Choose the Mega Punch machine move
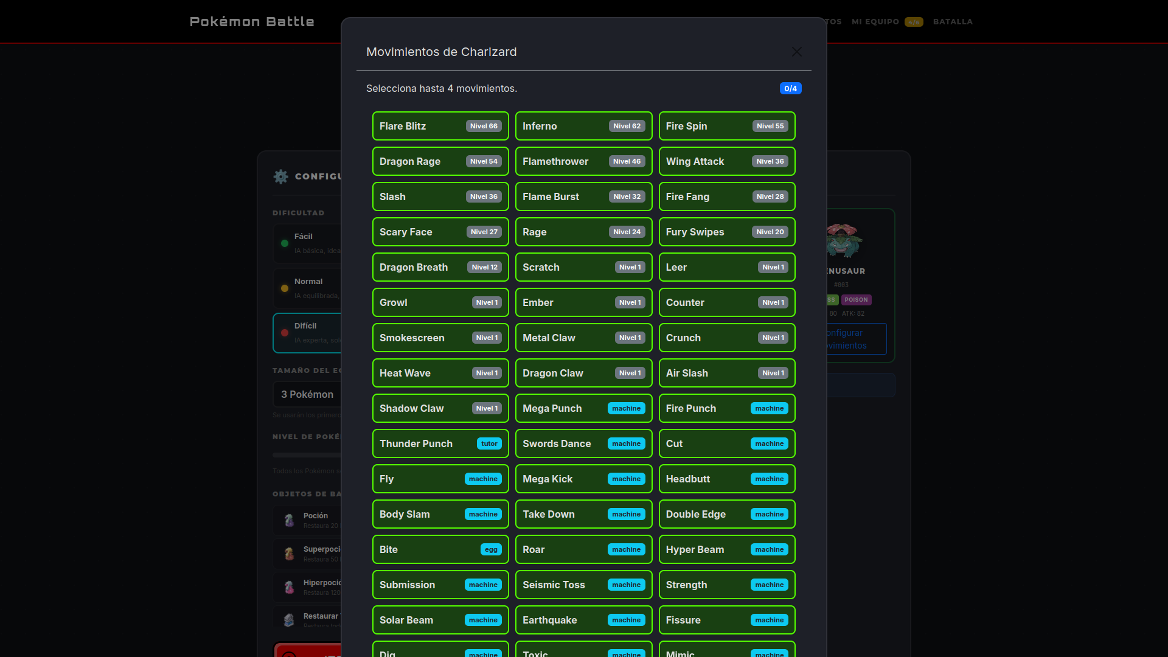1168x657 pixels. pyautogui.click(x=583, y=408)
